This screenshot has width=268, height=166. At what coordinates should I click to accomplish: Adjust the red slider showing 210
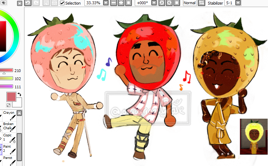(x=6, y=70)
